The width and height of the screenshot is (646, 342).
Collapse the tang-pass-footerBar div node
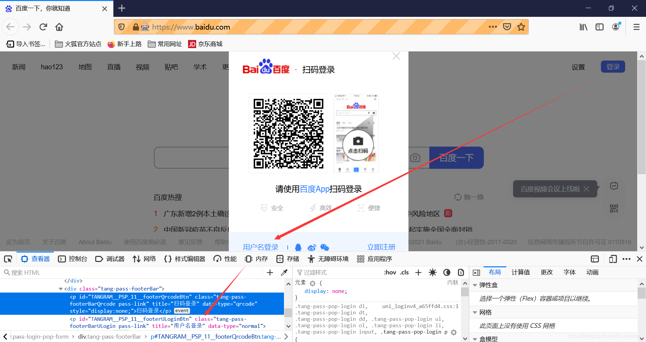pos(61,289)
